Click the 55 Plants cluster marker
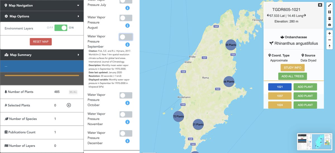The height and width of the screenshot is (153, 335). point(231,45)
